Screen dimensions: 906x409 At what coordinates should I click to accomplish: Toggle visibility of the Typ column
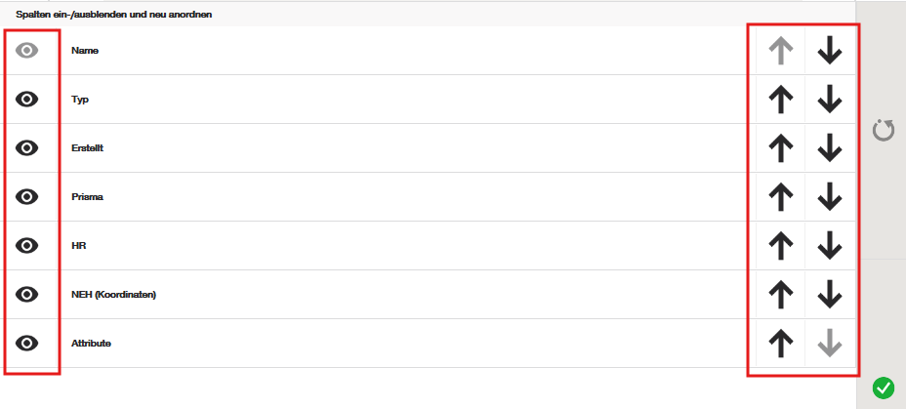[x=27, y=99]
